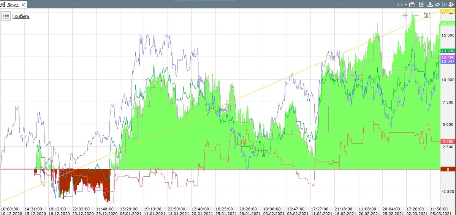This screenshot has width=456, height=215.
Task: Click the download-to-tray icon
Action: 430,5
